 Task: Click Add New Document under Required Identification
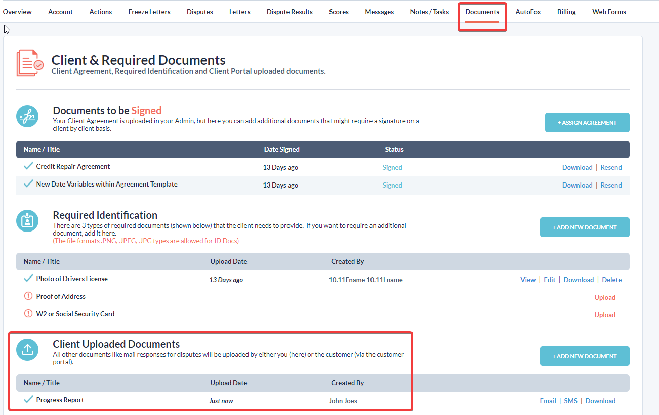pos(585,227)
